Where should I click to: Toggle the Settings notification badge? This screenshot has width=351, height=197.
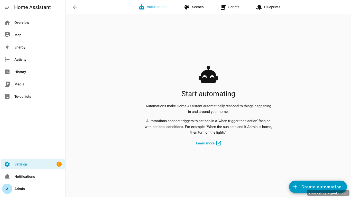point(59,164)
